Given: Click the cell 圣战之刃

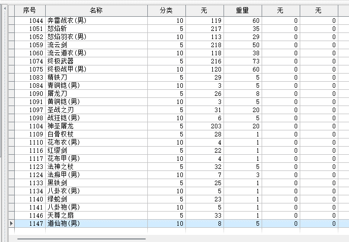Looking at the screenshot, I should click(97, 110).
